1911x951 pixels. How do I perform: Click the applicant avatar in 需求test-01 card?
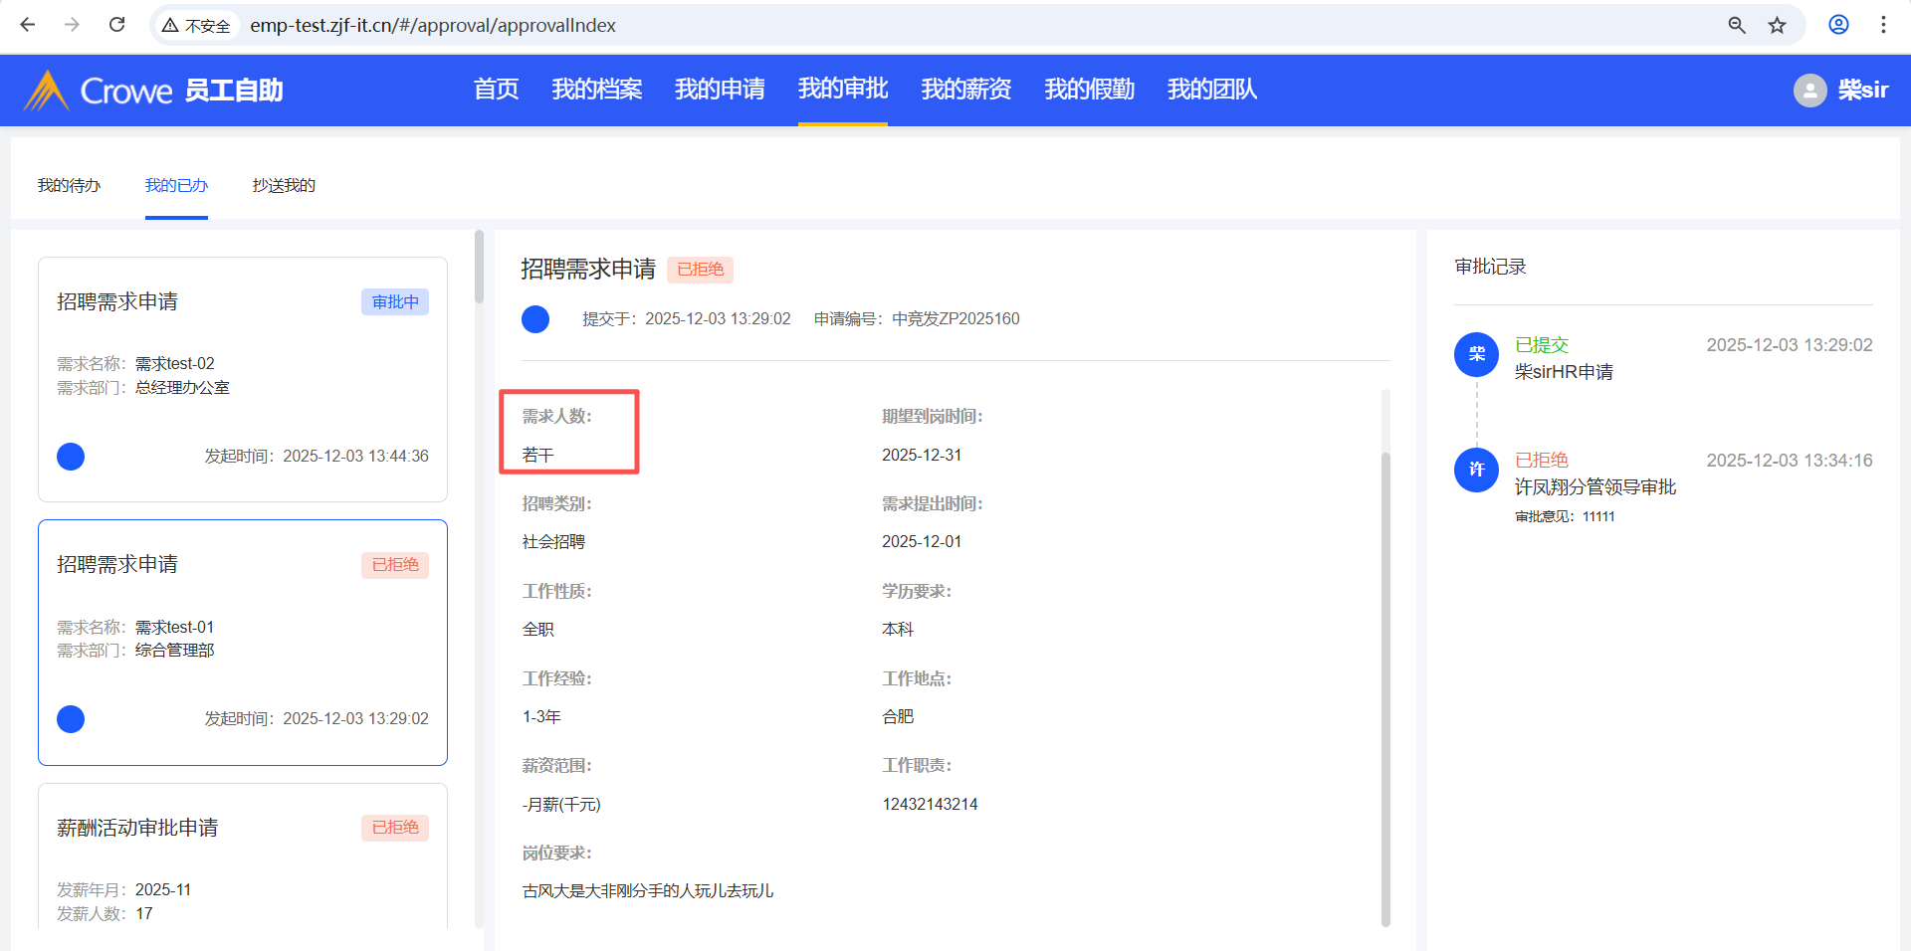coord(71,719)
